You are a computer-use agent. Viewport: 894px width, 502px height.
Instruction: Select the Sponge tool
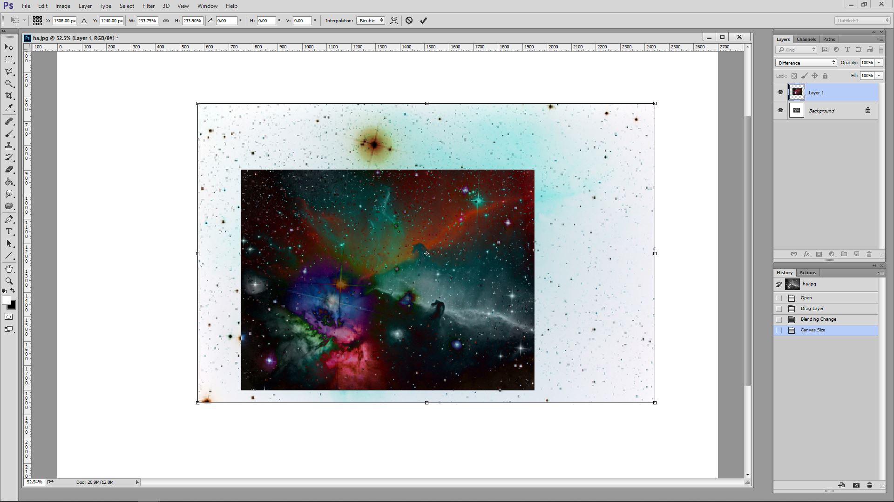point(9,206)
